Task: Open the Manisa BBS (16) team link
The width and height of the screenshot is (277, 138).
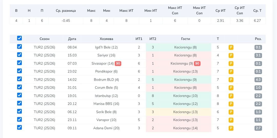Action: pyautogui.click(x=106, y=104)
